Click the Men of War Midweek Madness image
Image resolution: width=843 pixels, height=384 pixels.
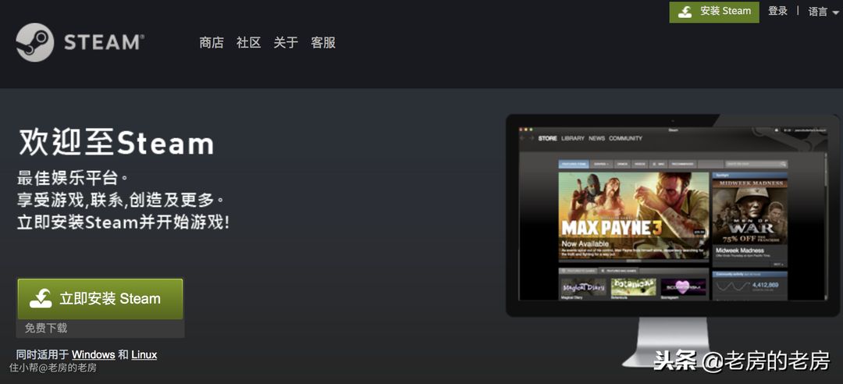749,211
